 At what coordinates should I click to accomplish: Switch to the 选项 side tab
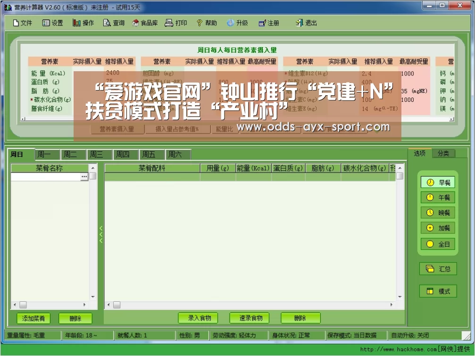pos(419,153)
